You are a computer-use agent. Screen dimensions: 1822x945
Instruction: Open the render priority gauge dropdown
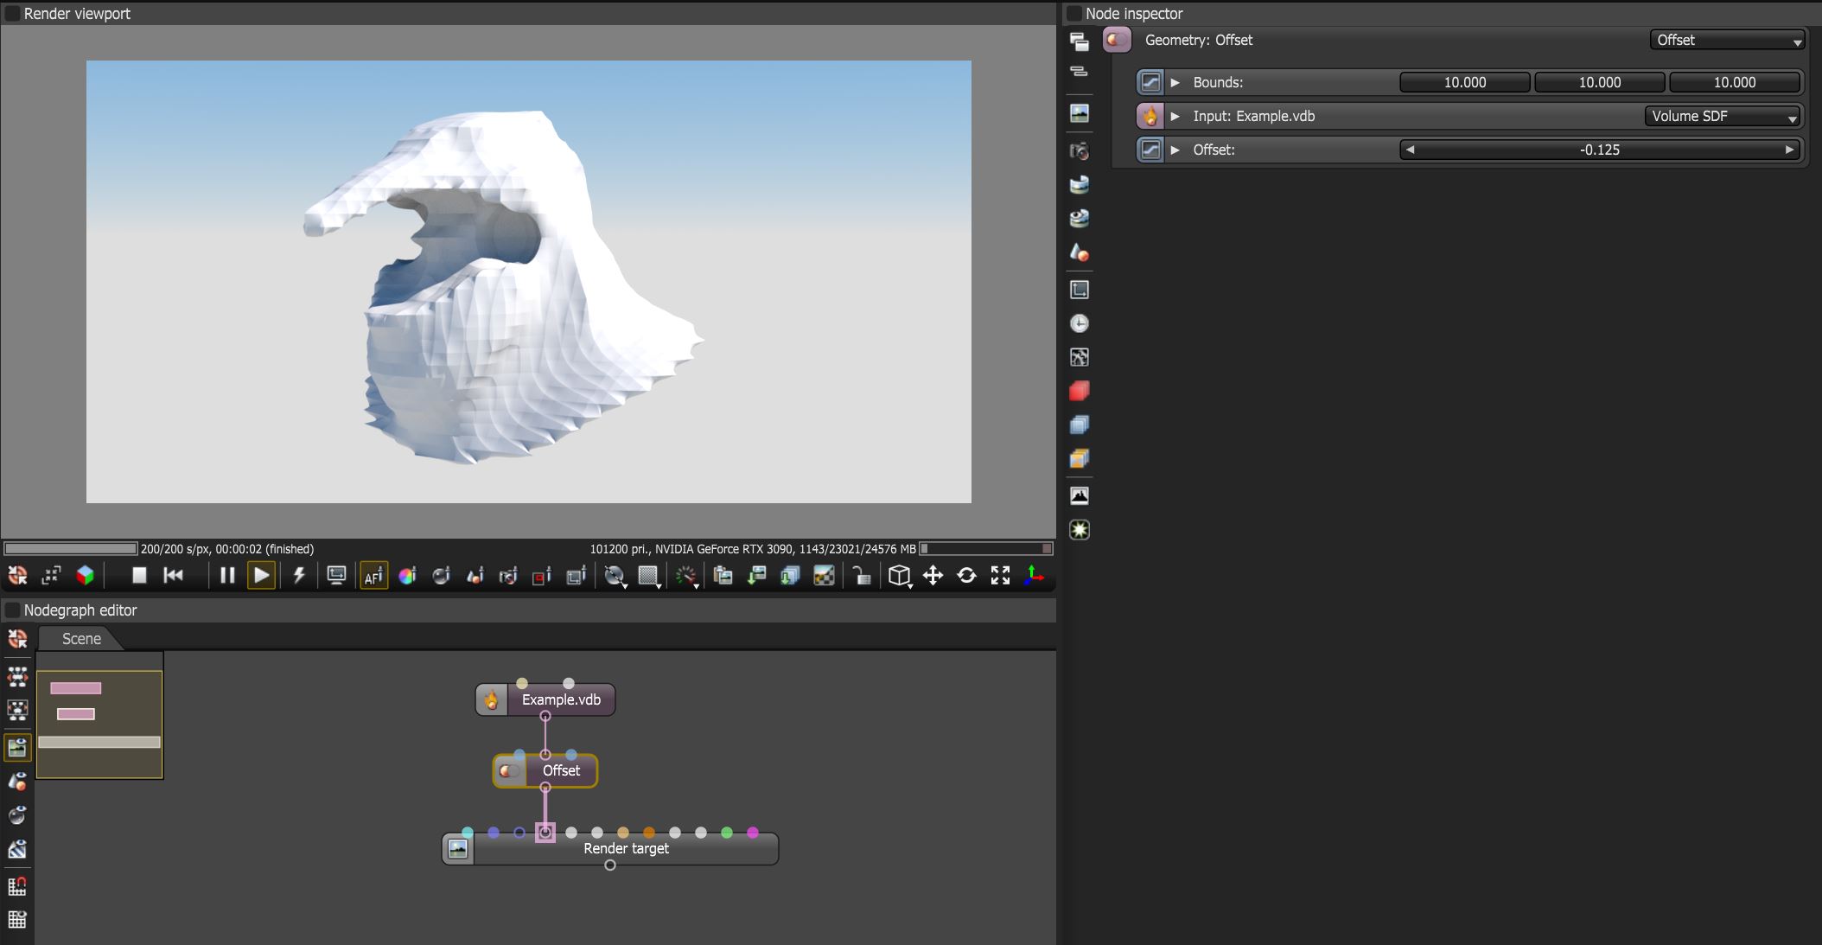coord(686,576)
